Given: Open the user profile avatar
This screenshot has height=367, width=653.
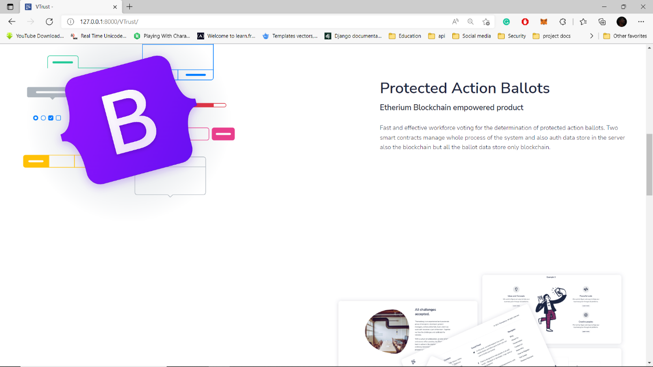Looking at the screenshot, I should coord(622,22).
